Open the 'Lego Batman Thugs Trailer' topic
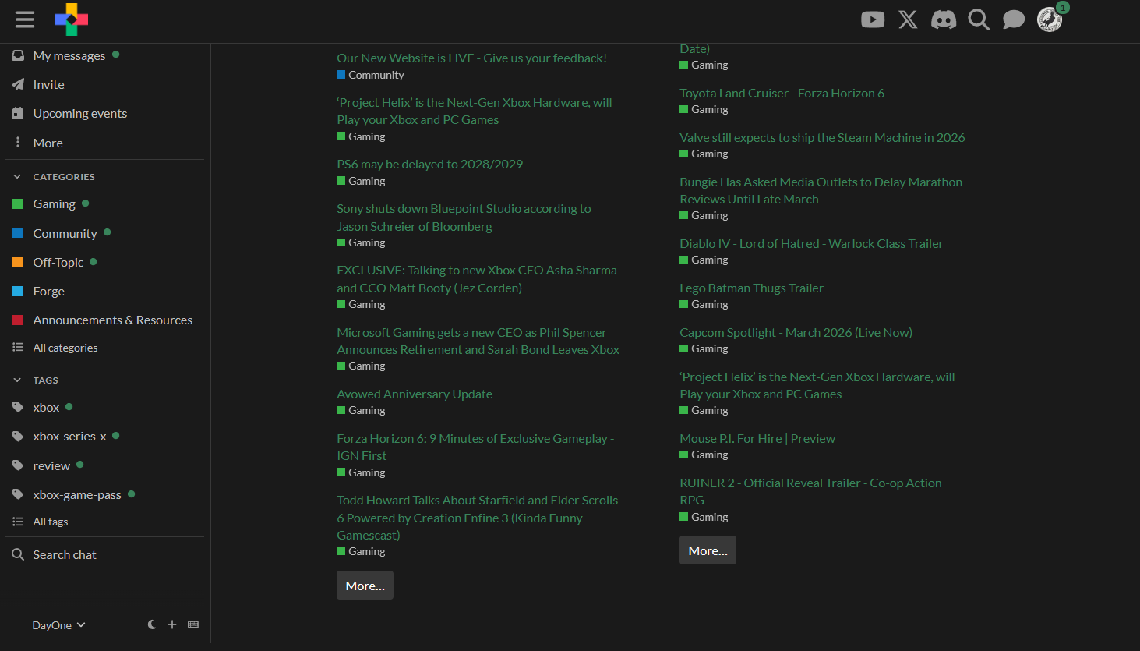The image size is (1140, 651). pos(751,288)
